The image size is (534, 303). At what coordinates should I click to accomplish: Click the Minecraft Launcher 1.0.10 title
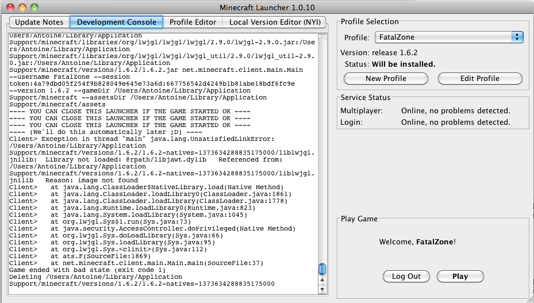coord(267,7)
